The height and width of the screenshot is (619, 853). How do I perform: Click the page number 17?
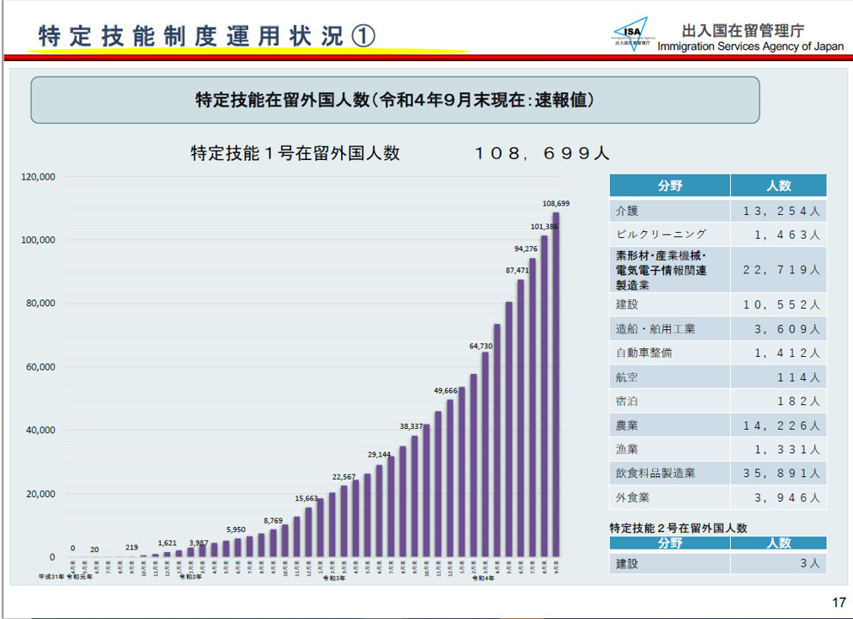click(840, 602)
